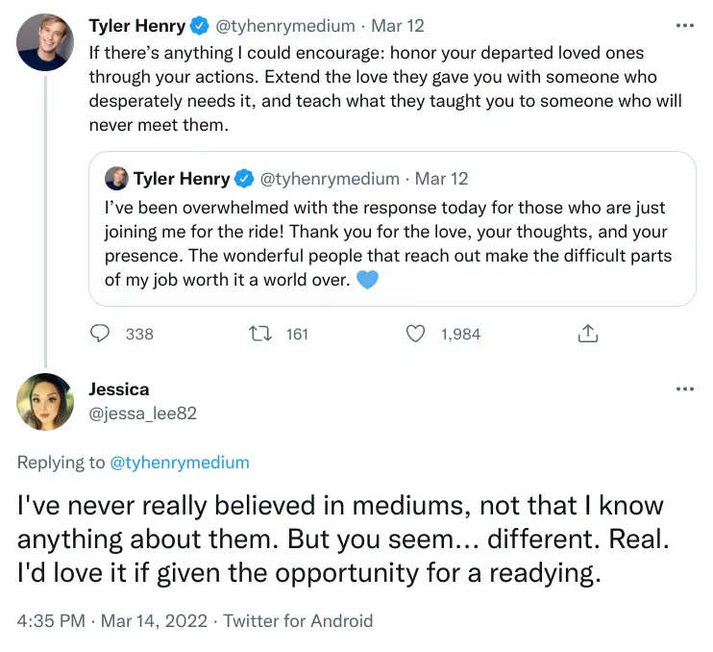Click Jessica's display name
This screenshot has width=713, height=652.
[x=119, y=389]
